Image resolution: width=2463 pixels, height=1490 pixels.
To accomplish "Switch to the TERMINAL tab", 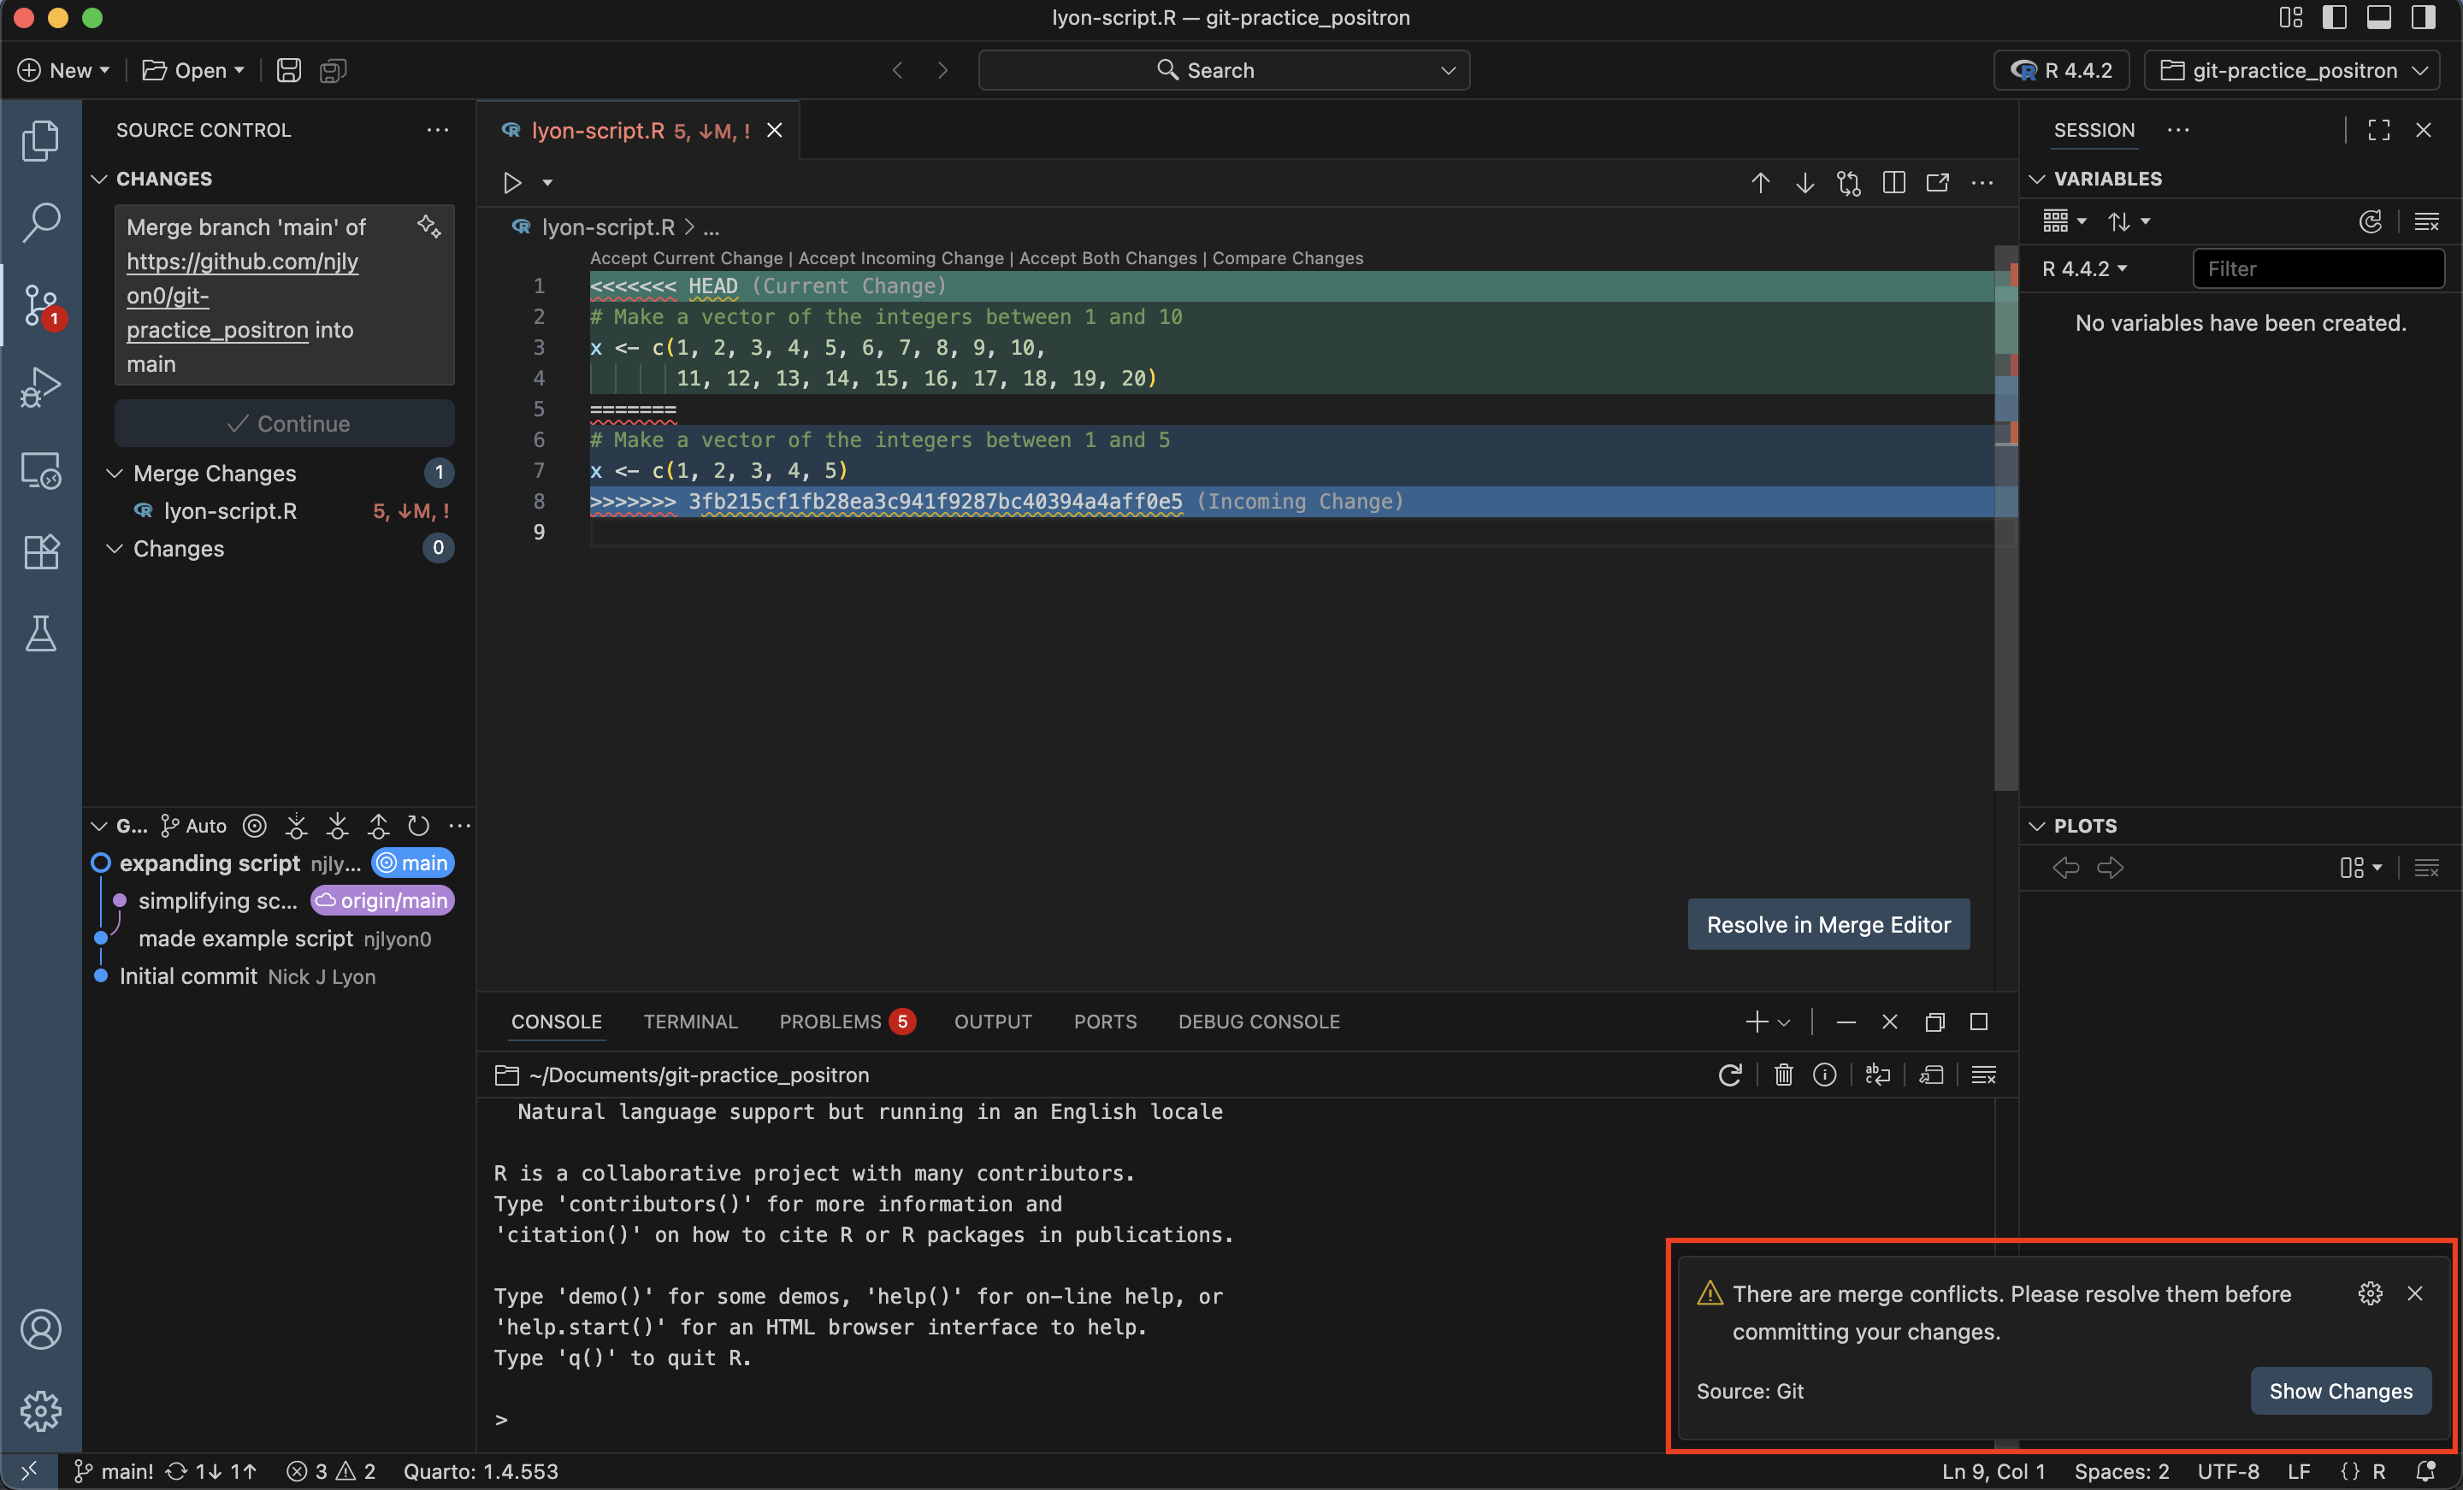I will (691, 1022).
